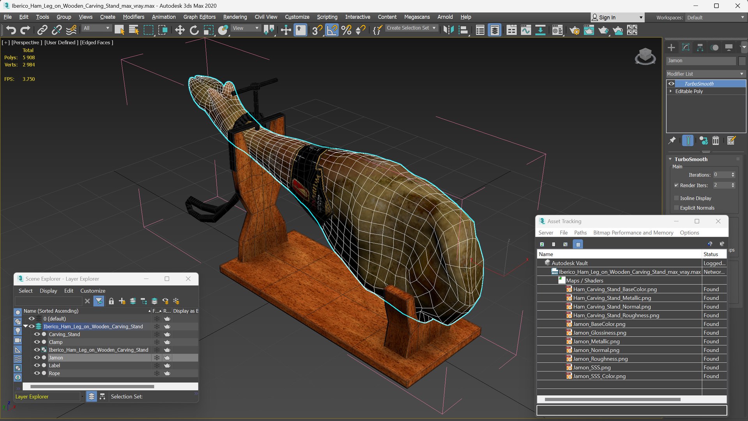748x421 pixels.
Task: Open the Workspaces Default dropdown
Action: point(716,18)
